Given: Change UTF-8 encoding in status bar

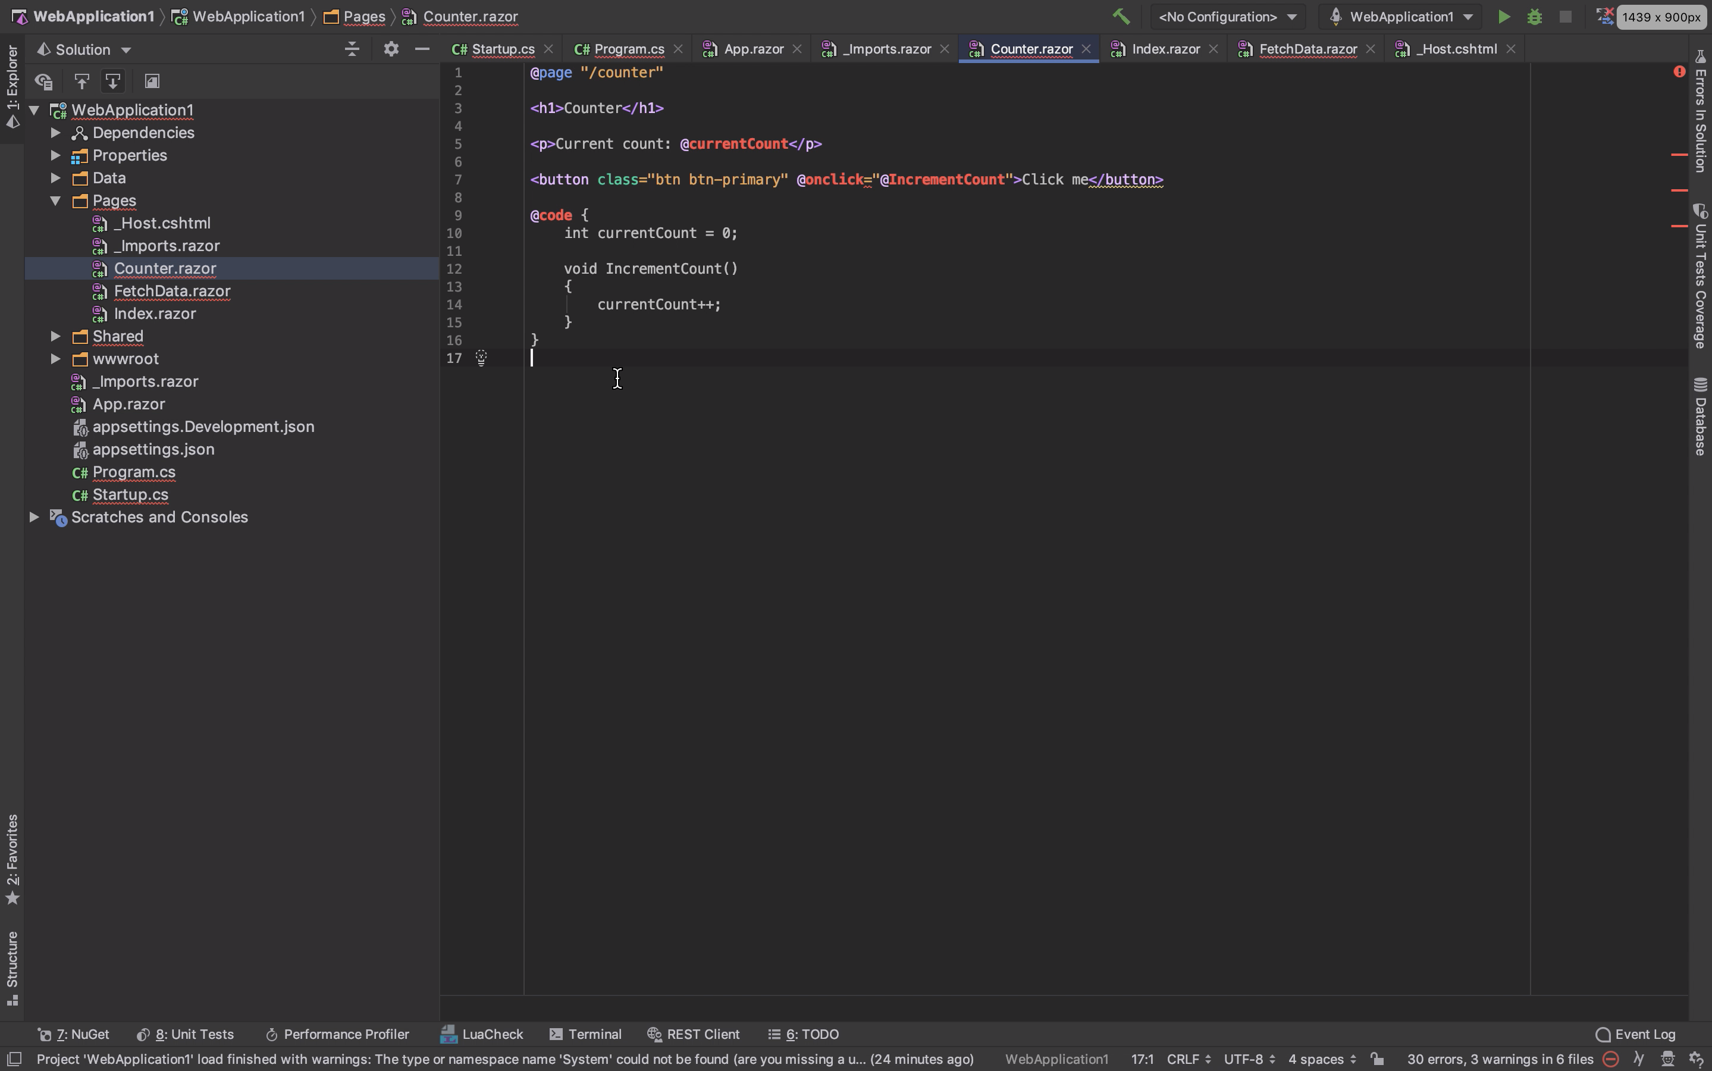Looking at the screenshot, I should point(1249,1059).
